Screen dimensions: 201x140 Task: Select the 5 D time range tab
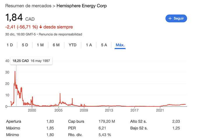coord(25,45)
